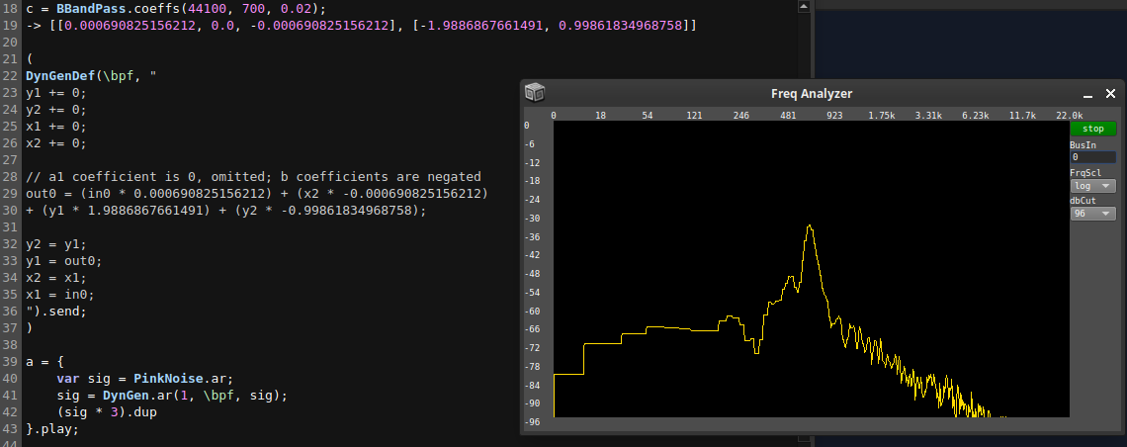Expand the dbCut 96 dropdown
Image resolution: width=1127 pixels, height=447 pixels.
pos(1092,214)
